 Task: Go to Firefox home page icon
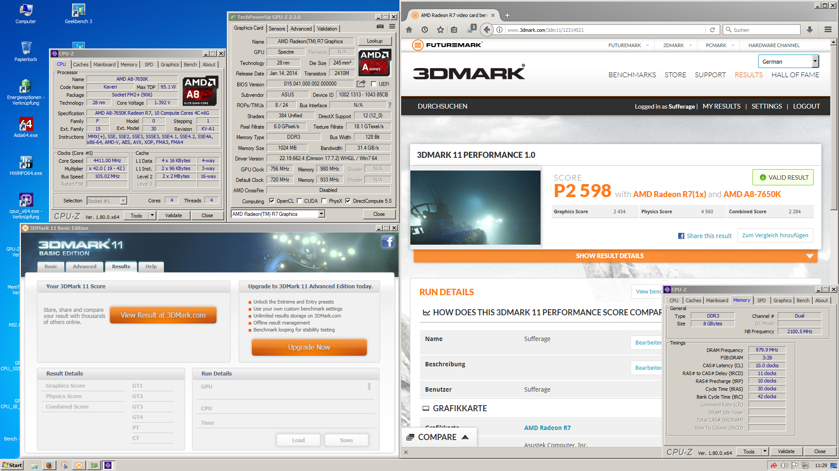tap(409, 30)
